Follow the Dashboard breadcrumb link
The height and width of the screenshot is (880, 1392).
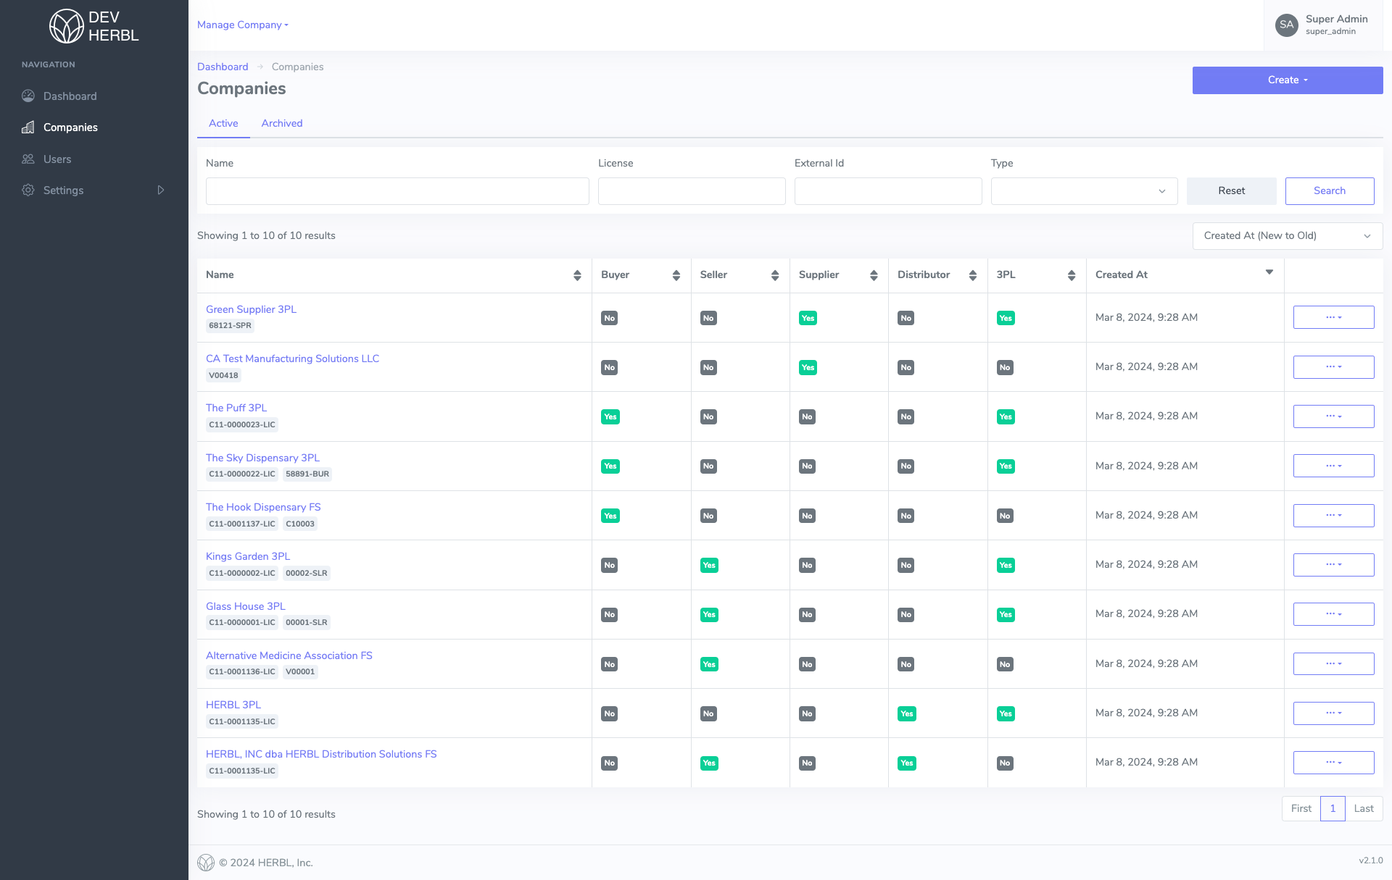pos(223,67)
